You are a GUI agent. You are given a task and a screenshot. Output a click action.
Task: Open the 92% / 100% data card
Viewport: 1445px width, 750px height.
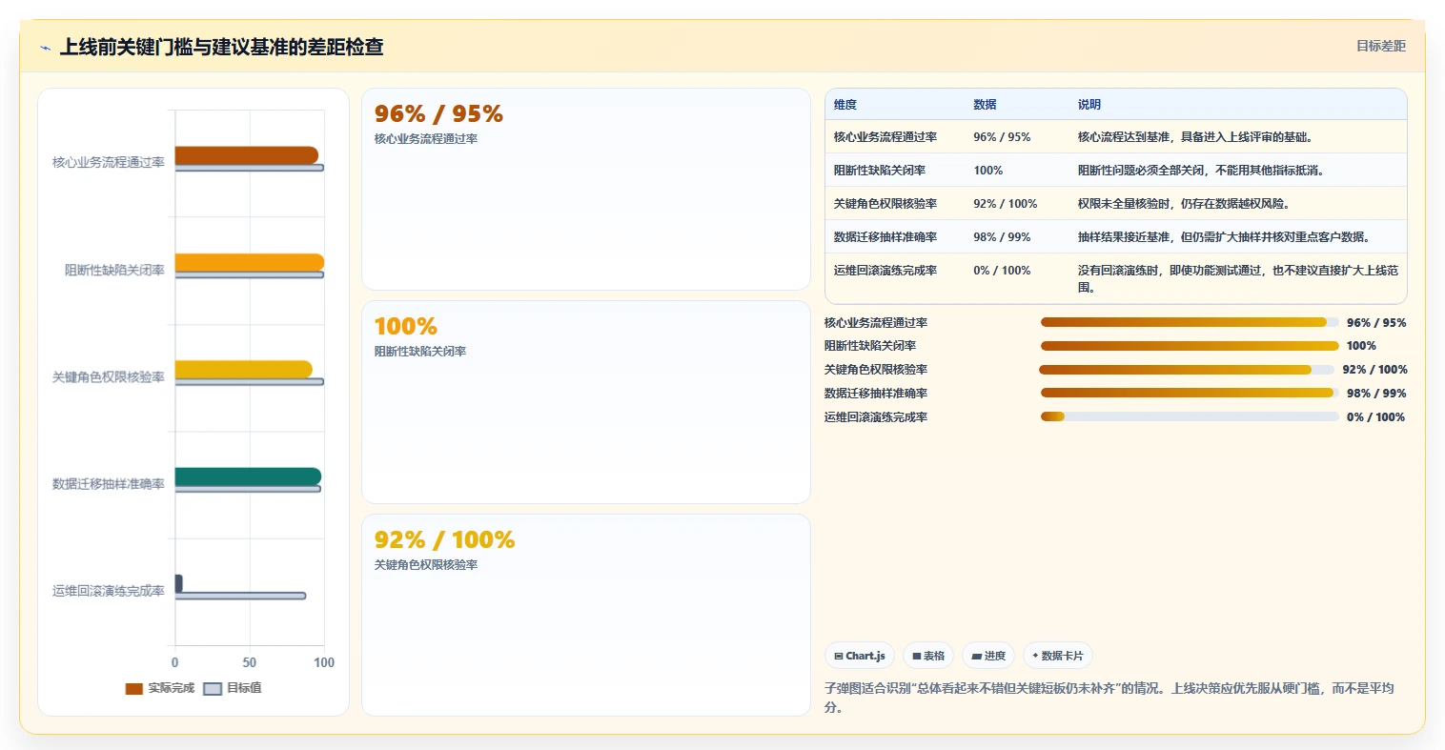[x=586, y=615]
